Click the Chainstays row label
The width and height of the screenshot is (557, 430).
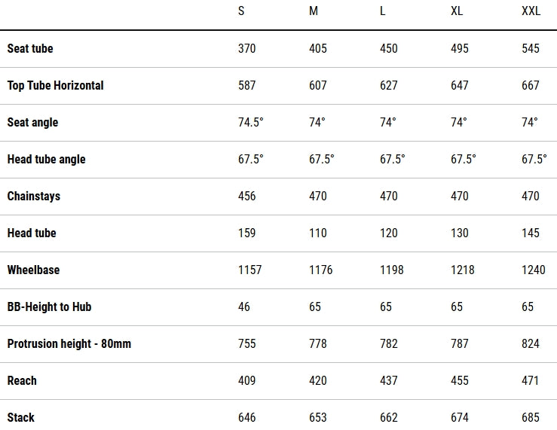tap(33, 196)
